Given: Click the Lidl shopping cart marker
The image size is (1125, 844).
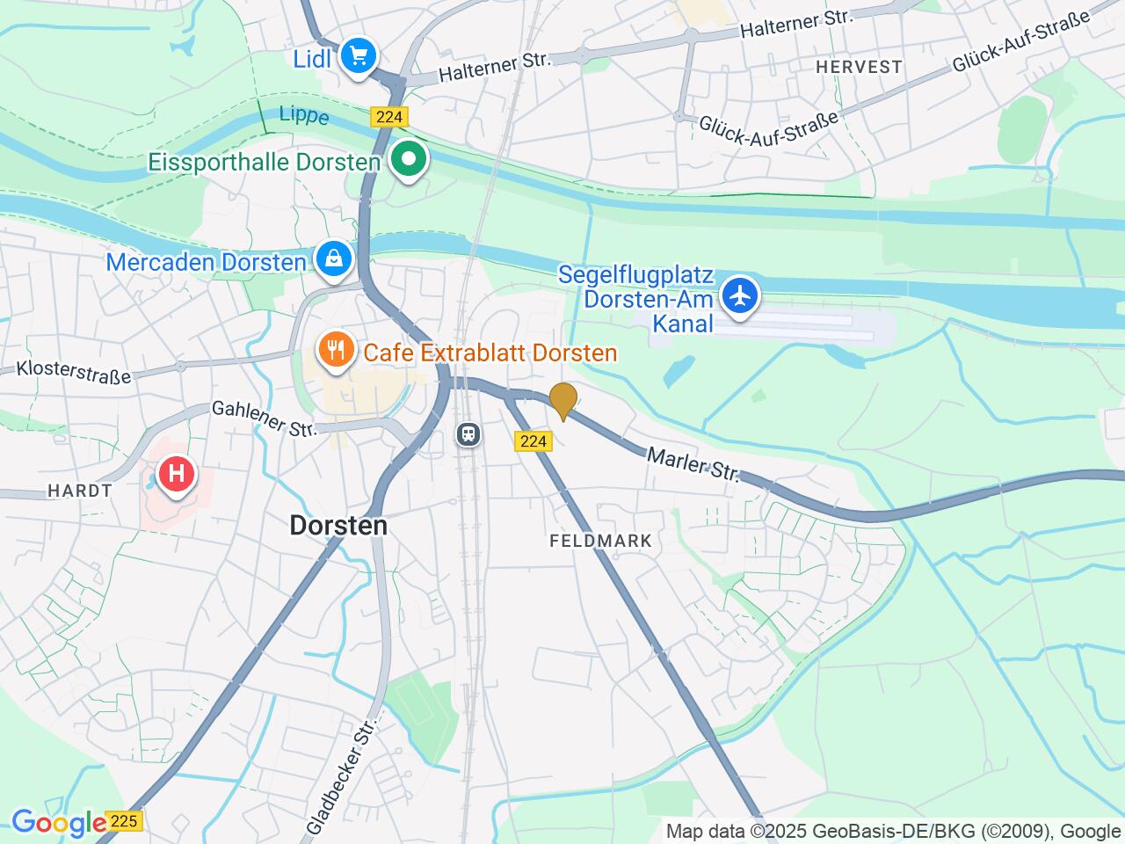Looking at the screenshot, I should (358, 57).
